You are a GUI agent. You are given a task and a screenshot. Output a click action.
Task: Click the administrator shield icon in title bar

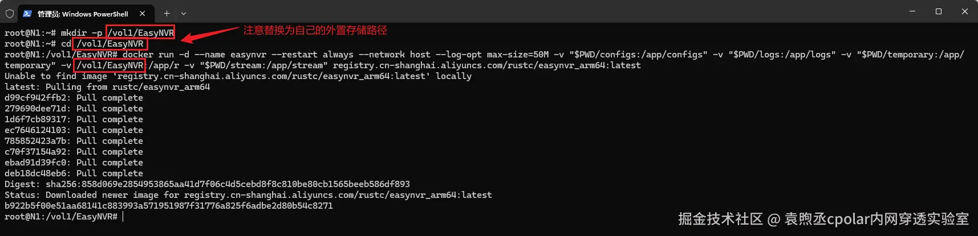click(x=10, y=14)
